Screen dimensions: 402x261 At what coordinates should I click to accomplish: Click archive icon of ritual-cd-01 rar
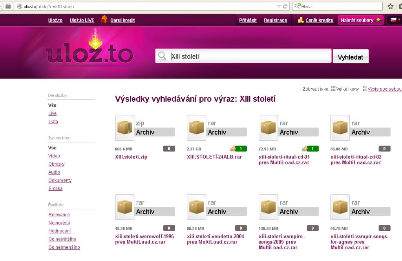coord(268,128)
